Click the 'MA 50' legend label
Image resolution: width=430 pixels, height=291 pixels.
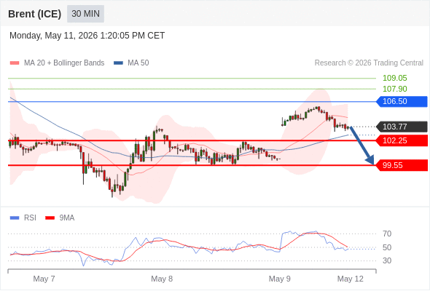tap(138, 63)
